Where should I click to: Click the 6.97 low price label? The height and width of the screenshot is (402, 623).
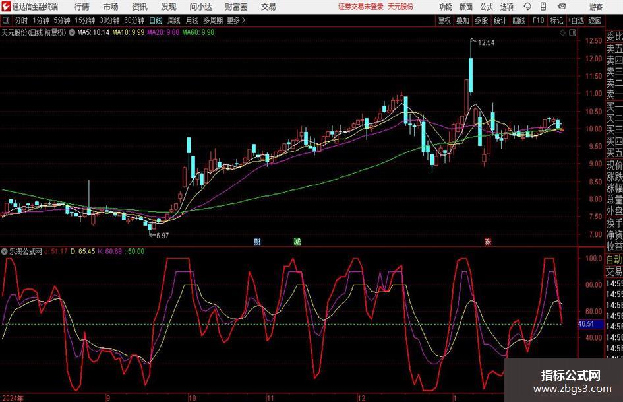click(163, 235)
